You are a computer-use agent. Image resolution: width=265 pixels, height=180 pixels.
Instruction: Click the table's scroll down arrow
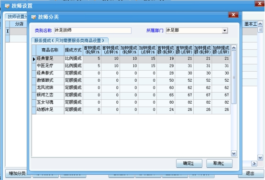click(x=234, y=154)
